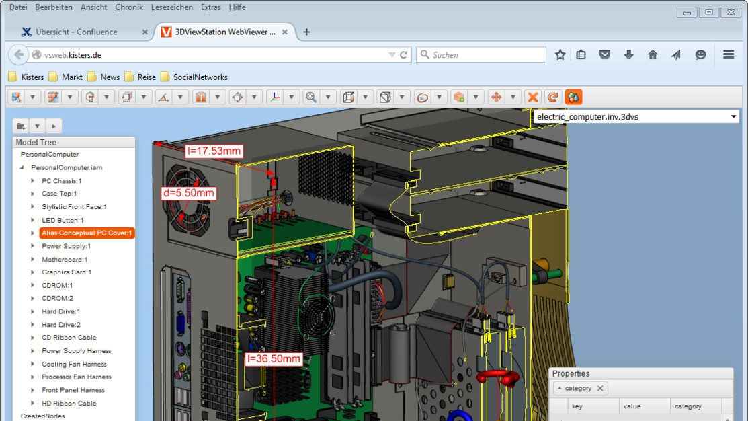Image resolution: width=748 pixels, height=421 pixels.
Task: Click the add-folder icon above Model Tree
Action: (x=21, y=126)
